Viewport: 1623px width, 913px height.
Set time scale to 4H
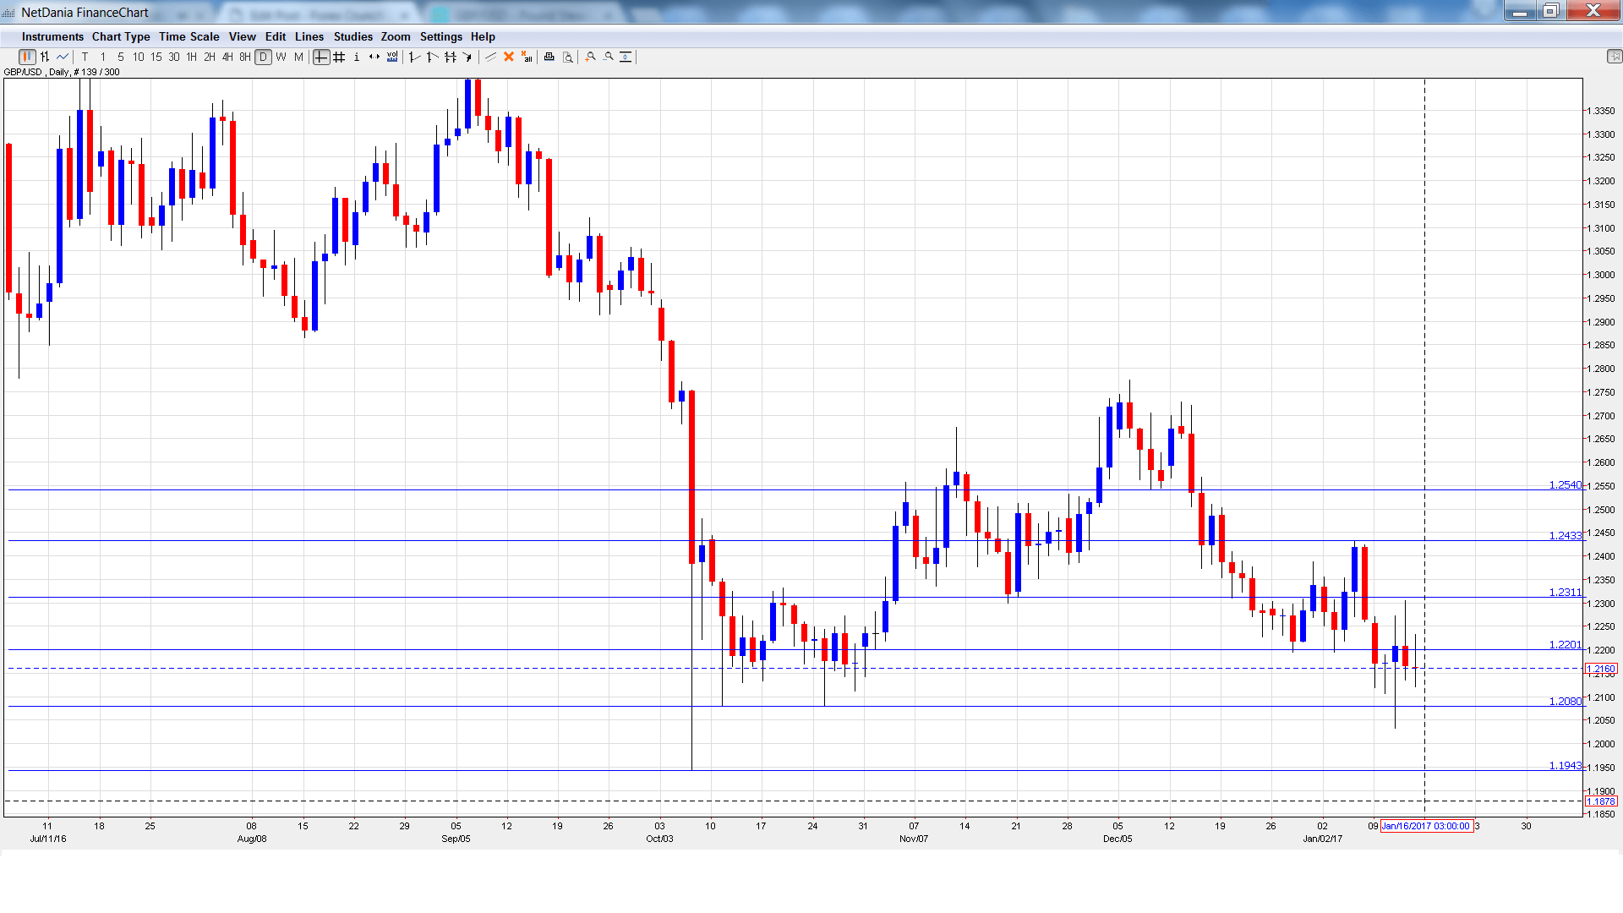tap(227, 57)
